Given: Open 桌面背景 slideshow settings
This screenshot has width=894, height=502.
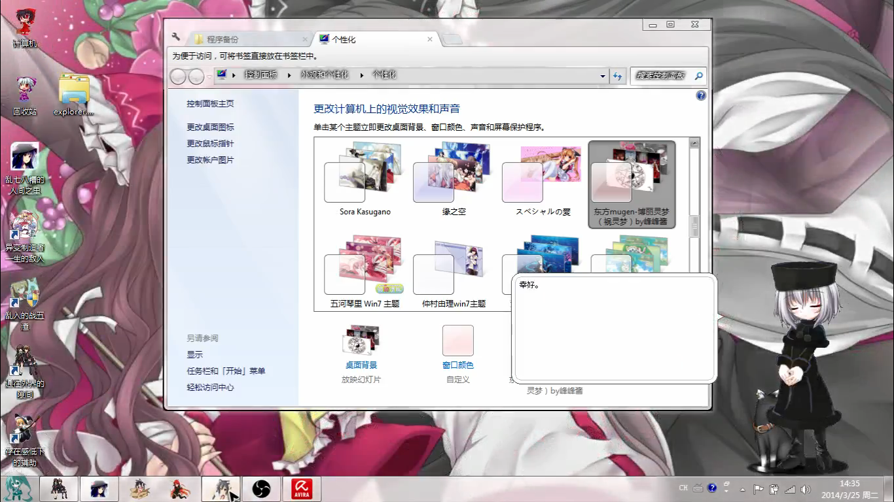Looking at the screenshot, I should 361,353.
